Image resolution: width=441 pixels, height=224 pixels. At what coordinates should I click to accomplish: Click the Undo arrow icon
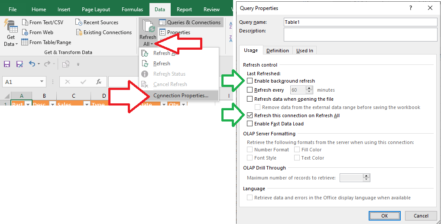32,64
